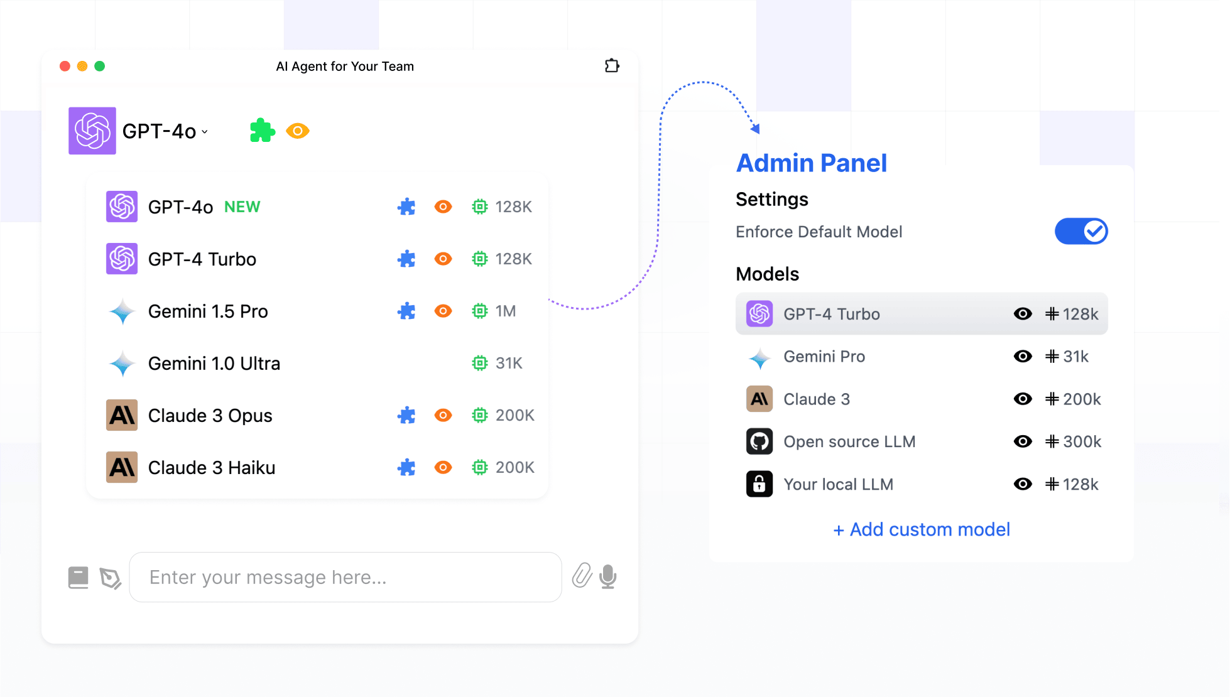The height and width of the screenshot is (697, 1230).
Task: Click the 1M context size label
Action: (x=506, y=311)
